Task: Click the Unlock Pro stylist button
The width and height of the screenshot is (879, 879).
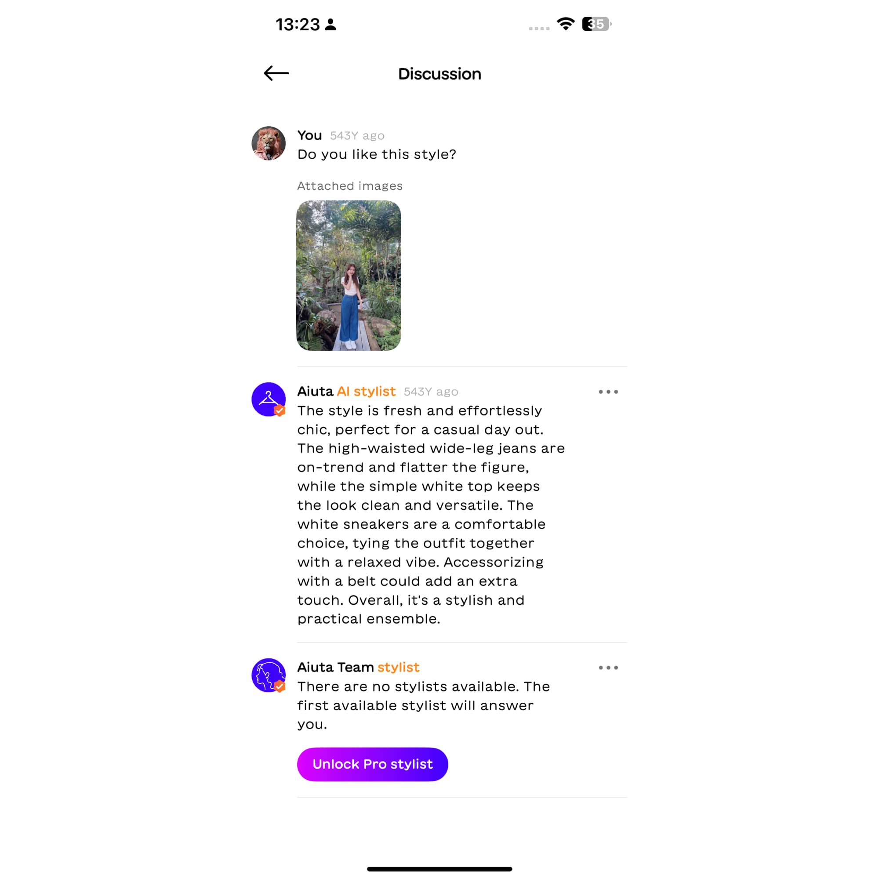Action: [x=373, y=764]
